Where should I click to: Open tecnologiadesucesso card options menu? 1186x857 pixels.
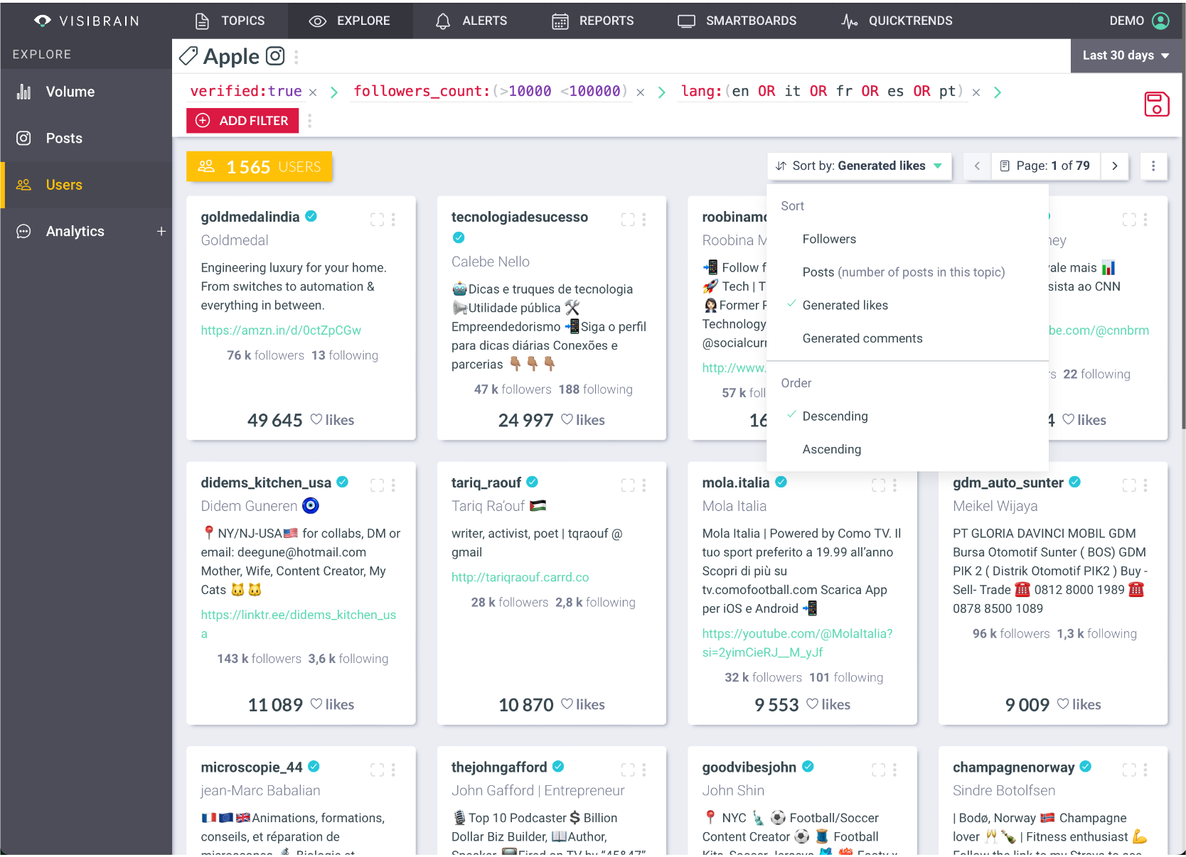[x=644, y=220]
